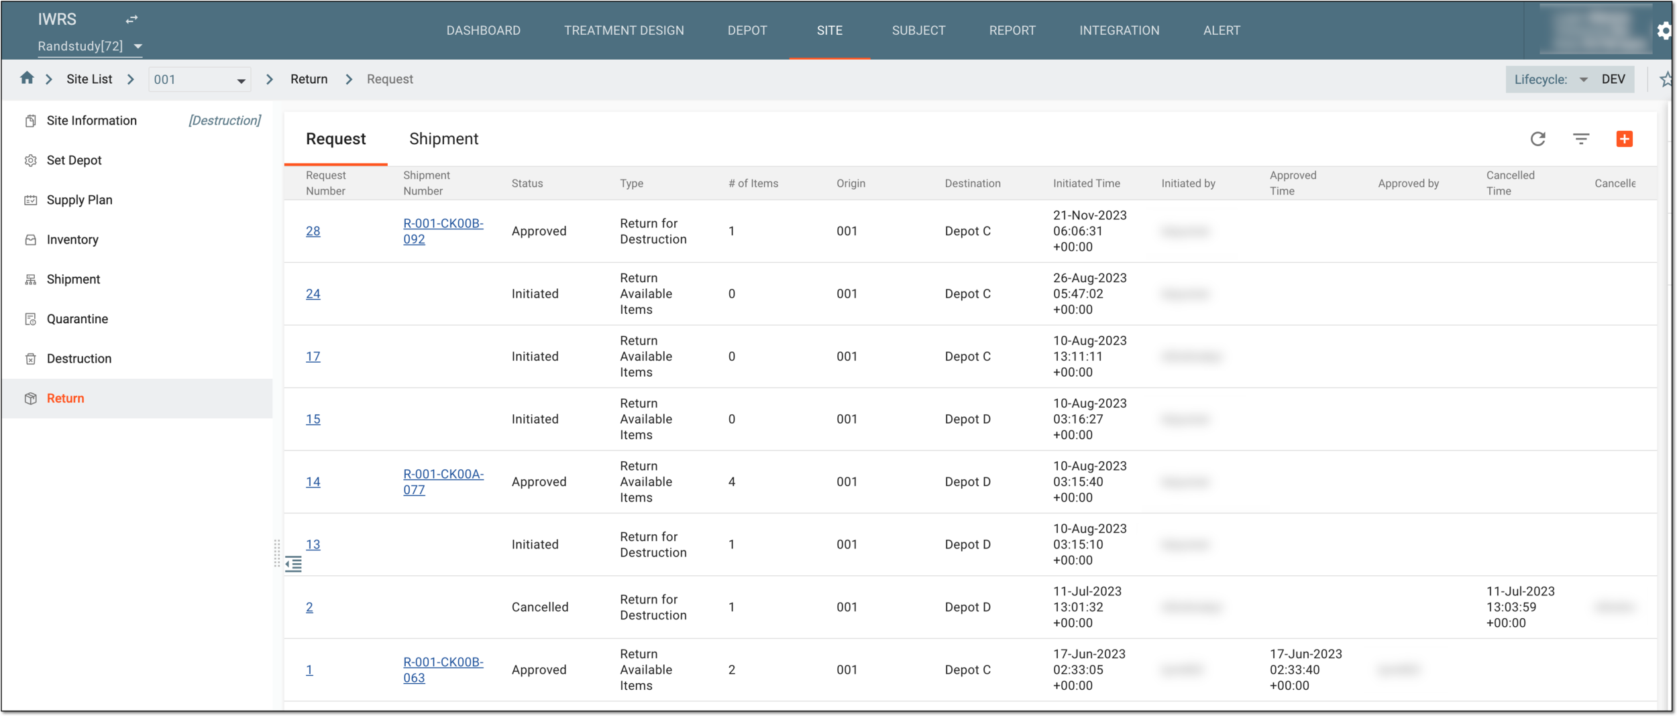Viewport: 1677px width, 716px height.
Task: Click the # of Items column header
Action: (753, 183)
